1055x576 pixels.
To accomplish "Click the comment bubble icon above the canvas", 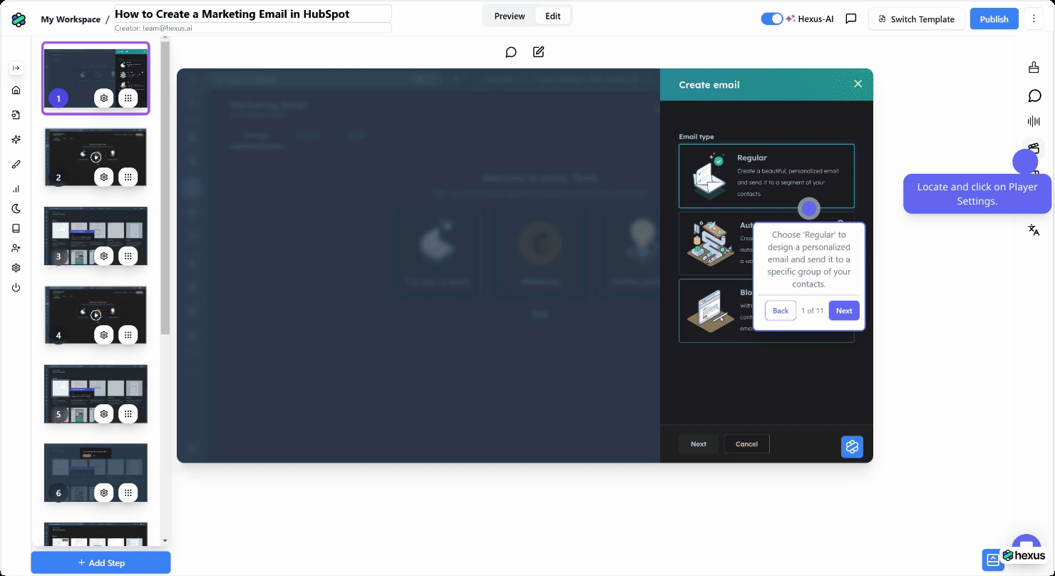I will pyautogui.click(x=511, y=52).
